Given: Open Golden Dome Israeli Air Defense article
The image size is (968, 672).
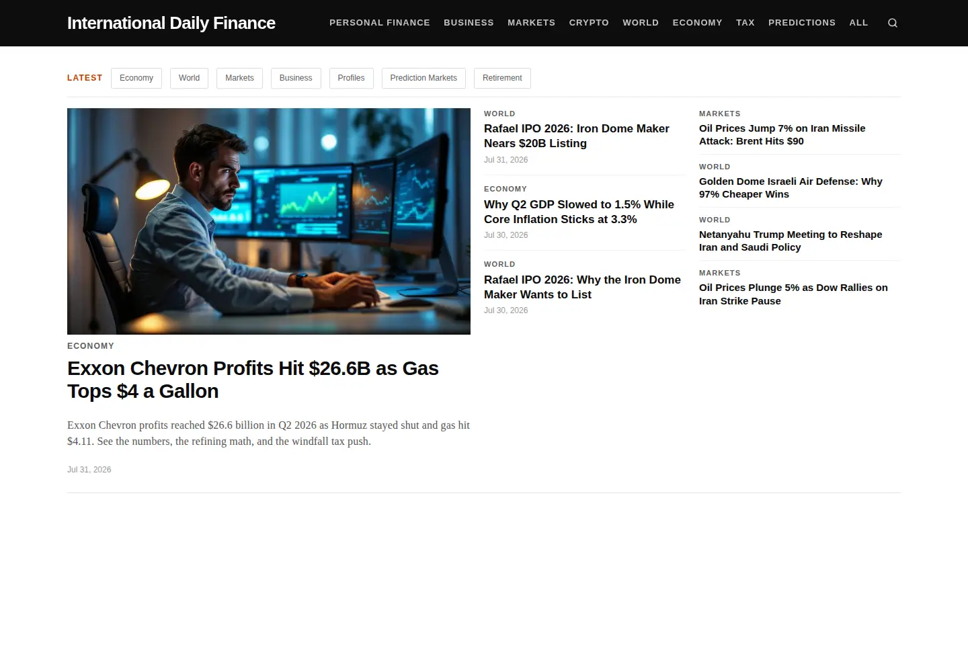Looking at the screenshot, I should click(791, 187).
